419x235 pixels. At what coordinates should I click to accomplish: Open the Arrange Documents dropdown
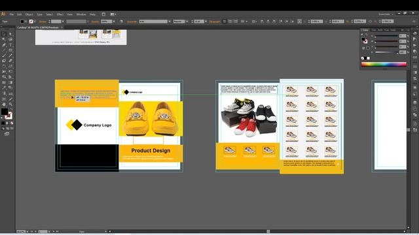click(113, 14)
